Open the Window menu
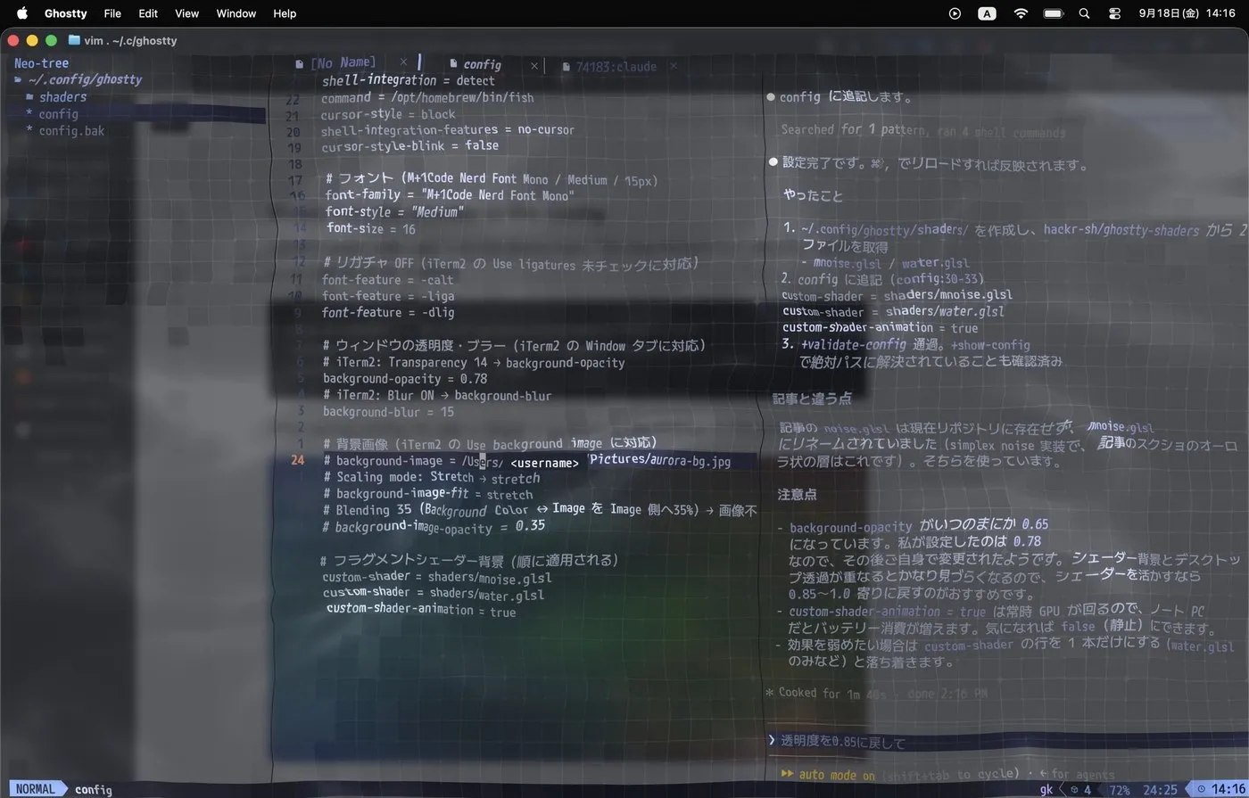 [x=236, y=13]
